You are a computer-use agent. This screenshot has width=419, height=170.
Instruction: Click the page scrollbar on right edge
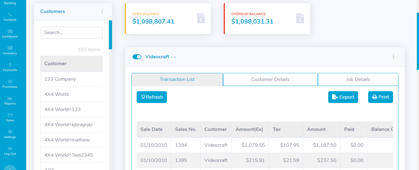pos(418,41)
